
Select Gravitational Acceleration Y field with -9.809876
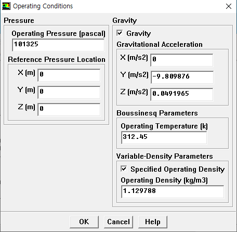coord(182,77)
